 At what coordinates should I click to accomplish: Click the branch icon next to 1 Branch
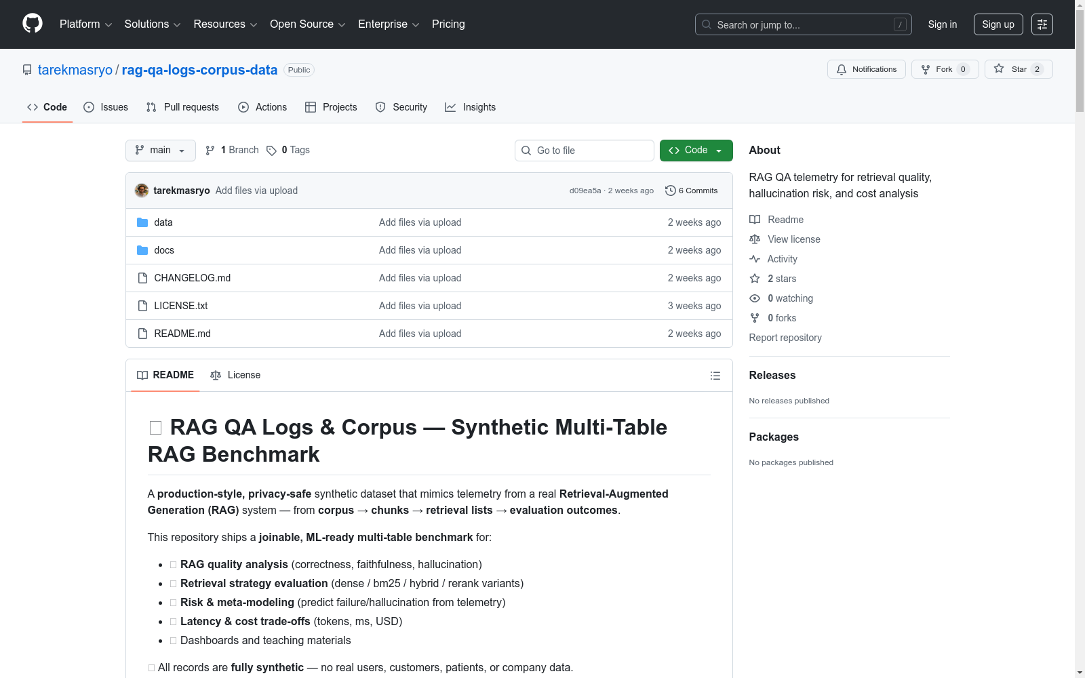pos(210,151)
